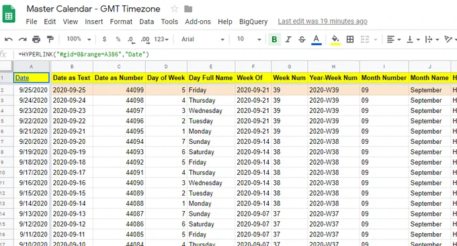The height and width of the screenshot is (246, 457).
Task: Open horizontal align dropdown
Action: (x=393, y=40)
